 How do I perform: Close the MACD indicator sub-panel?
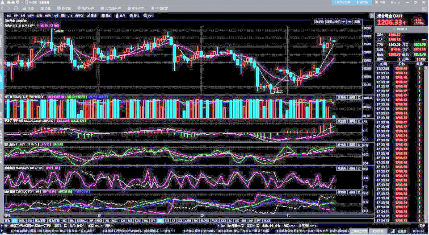[359, 120]
